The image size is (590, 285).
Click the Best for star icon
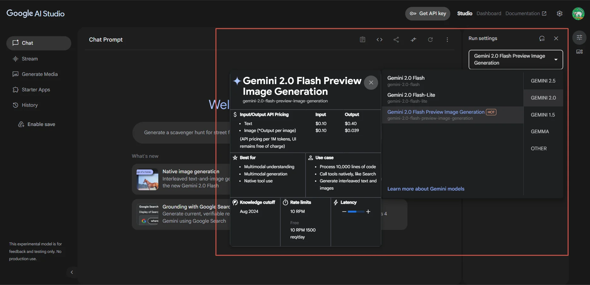tap(235, 158)
